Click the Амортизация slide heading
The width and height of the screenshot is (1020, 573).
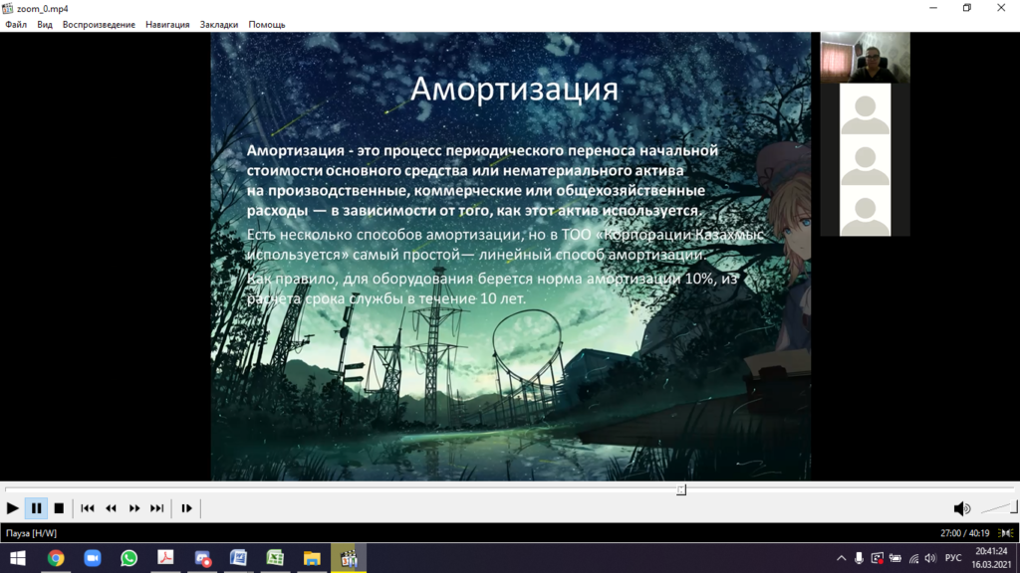[514, 89]
